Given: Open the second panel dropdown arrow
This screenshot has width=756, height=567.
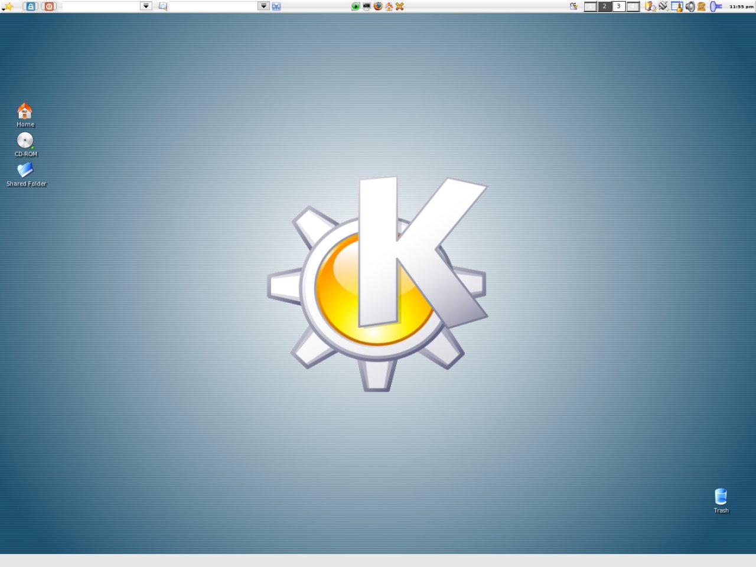Looking at the screenshot, I should coord(264,6).
